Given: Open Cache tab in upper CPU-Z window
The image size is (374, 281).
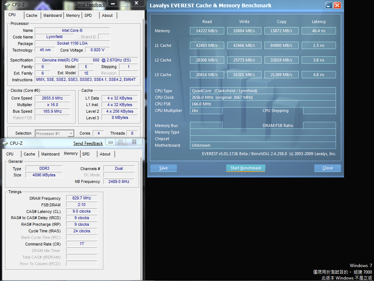Looking at the screenshot, I should [31, 15].
